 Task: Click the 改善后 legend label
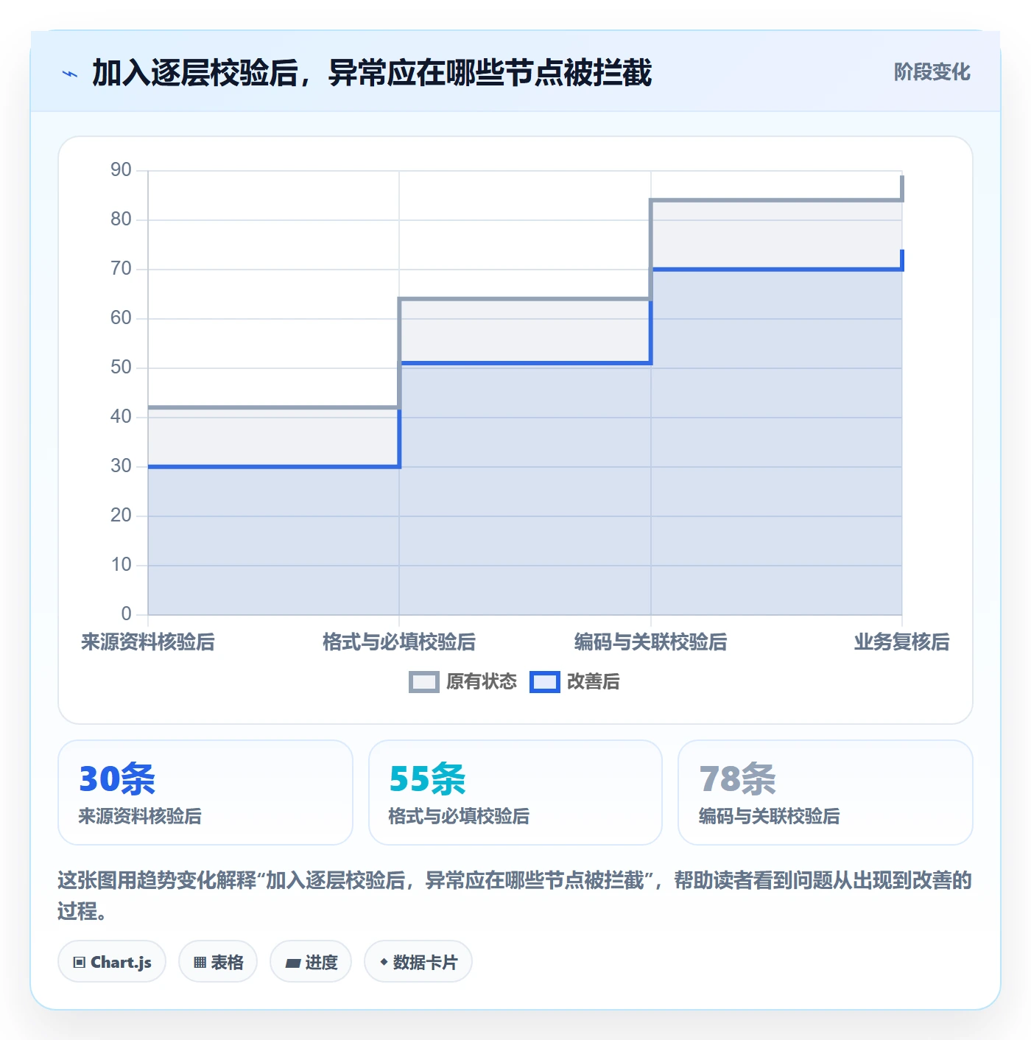(x=594, y=682)
